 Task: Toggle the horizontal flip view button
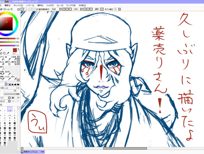tap(102, 9)
